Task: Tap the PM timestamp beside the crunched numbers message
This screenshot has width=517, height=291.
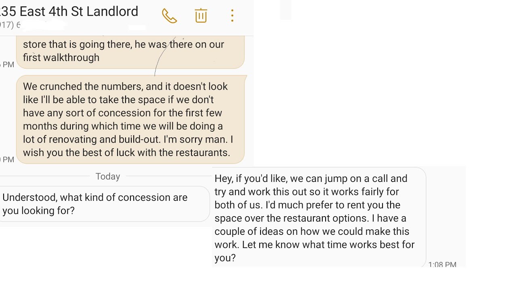Action: tap(7, 159)
